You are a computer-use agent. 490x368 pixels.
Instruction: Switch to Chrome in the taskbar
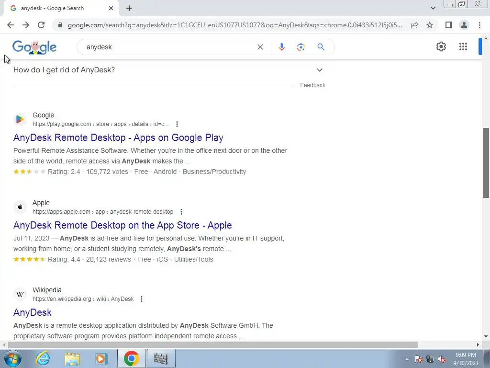coord(131,358)
